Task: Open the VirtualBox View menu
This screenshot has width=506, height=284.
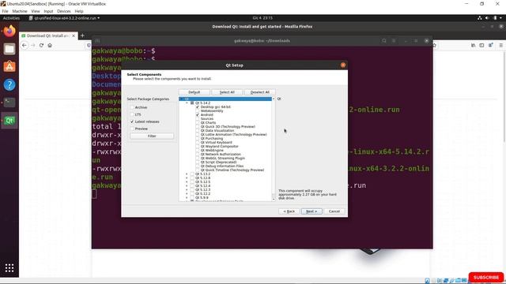Action: [x=36, y=11]
